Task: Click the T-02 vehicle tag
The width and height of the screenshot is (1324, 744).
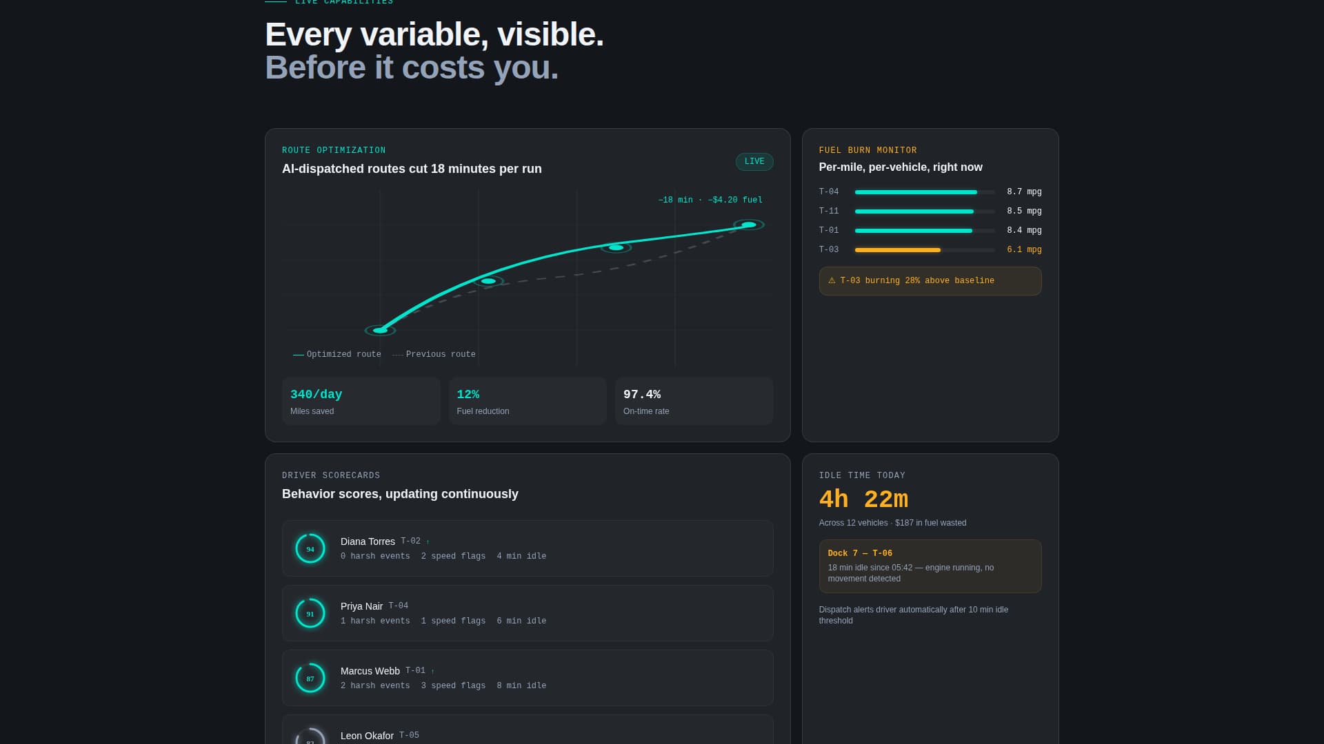Action: point(410,541)
